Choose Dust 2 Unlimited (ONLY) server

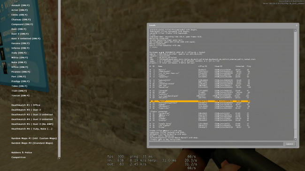pos(26,38)
